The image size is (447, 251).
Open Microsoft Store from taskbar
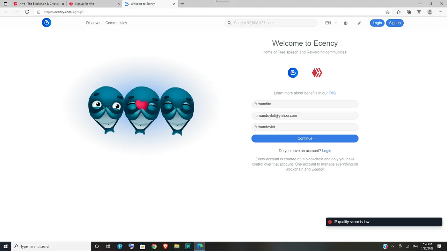(x=142, y=246)
